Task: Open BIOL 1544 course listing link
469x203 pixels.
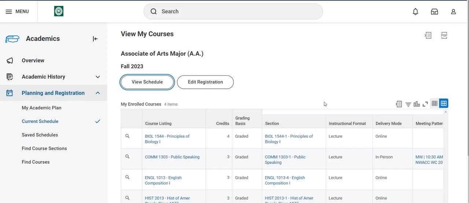Action: (x=167, y=139)
